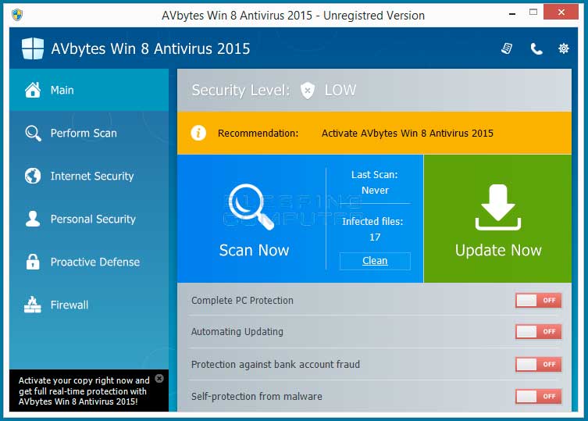This screenshot has height=421, width=588.
Task: Click the Windows logo in the header
Action: point(33,48)
